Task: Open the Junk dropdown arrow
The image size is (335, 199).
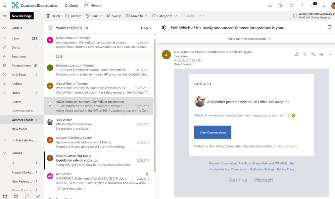Action: (x=101, y=16)
